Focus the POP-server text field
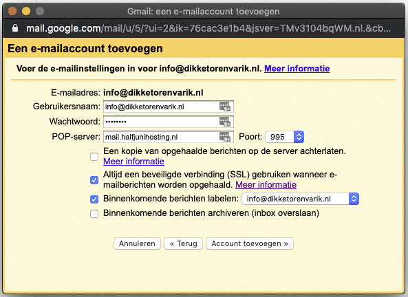The image size is (408, 297). [169, 137]
